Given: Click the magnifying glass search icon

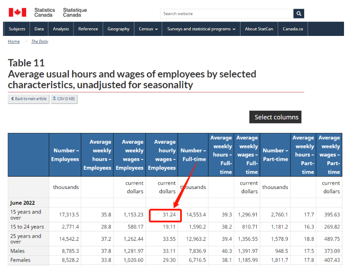Looking at the screenshot, I should 299,14.
